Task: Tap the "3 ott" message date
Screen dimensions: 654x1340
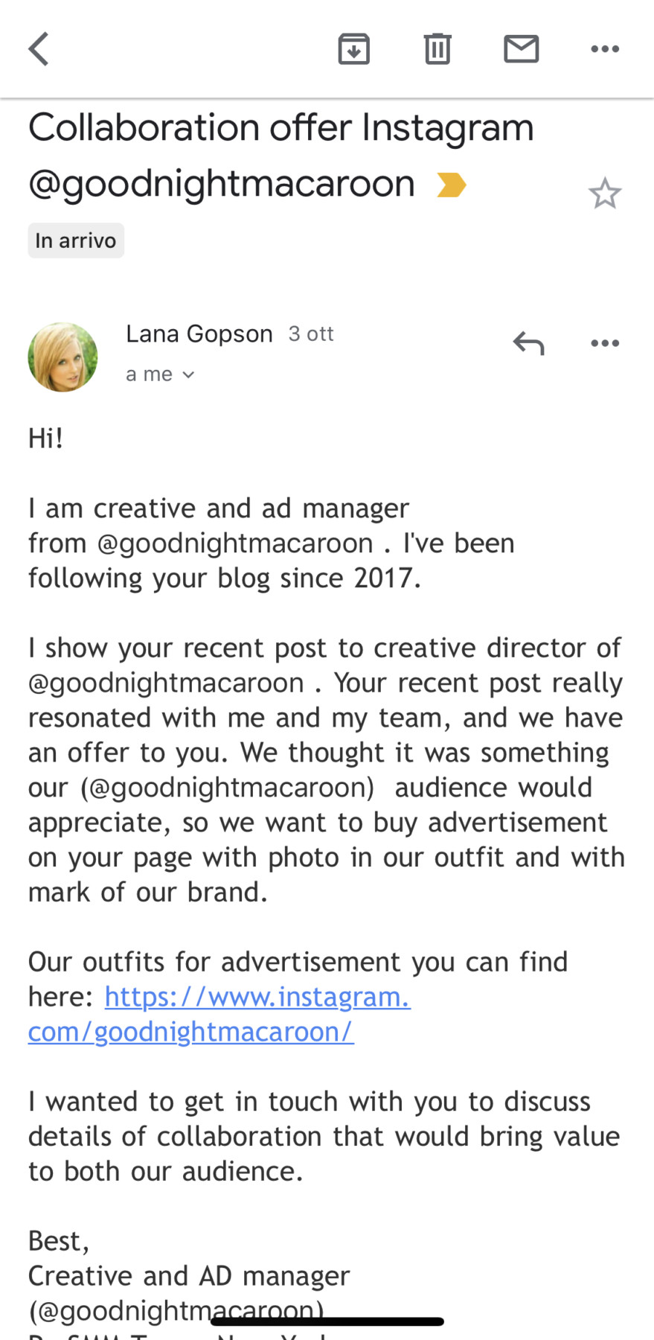Action: [x=311, y=334]
